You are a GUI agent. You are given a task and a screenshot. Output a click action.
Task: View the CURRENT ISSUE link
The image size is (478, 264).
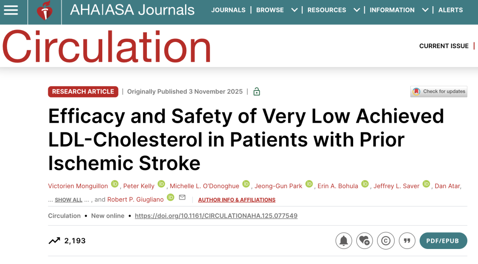[444, 46]
